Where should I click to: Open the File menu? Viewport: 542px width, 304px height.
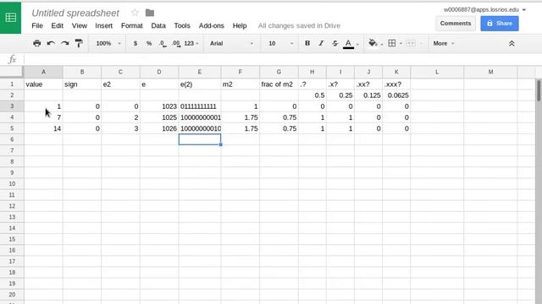coord(37,25)
